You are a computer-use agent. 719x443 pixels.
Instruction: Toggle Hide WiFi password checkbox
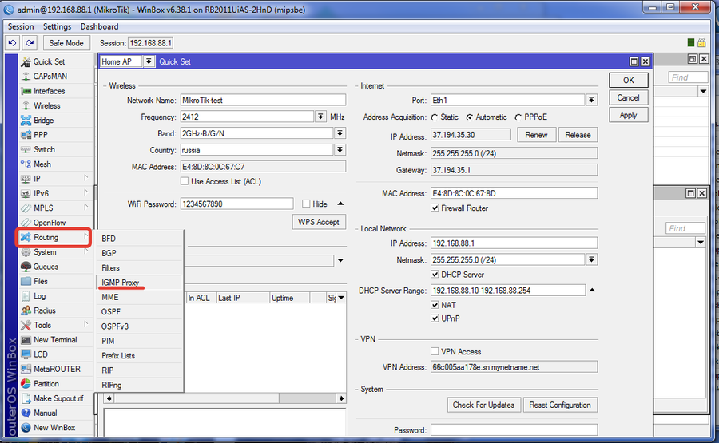[306, 204]
